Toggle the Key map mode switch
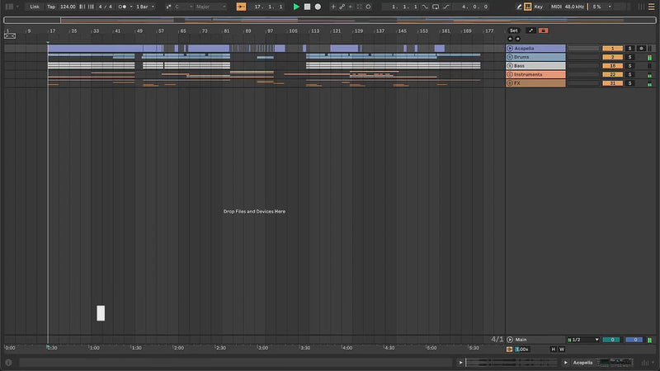This screenshot has width=660, height=371. [x=539, y=7]
